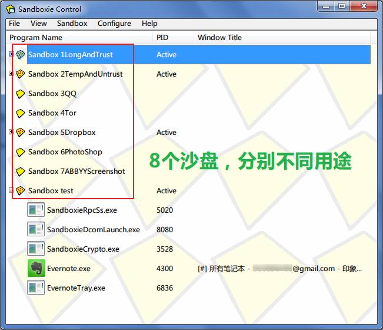
Task: Maximize the Sandboxie Control window
Action: pyautogui.click(x=342, y=6)
